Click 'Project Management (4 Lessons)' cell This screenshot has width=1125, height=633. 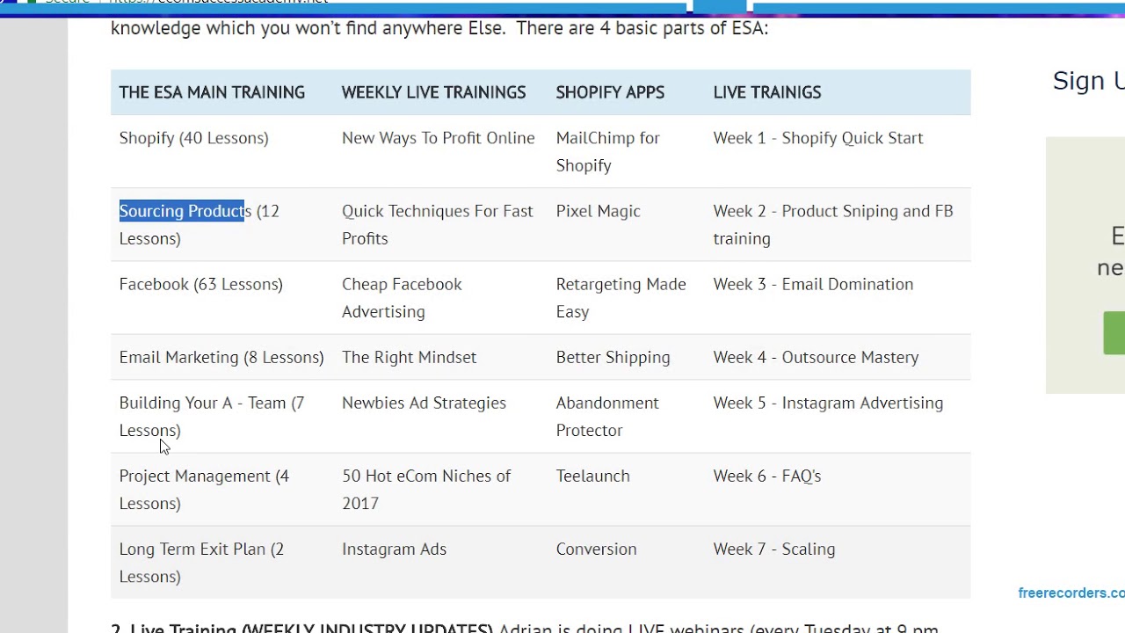204,489
